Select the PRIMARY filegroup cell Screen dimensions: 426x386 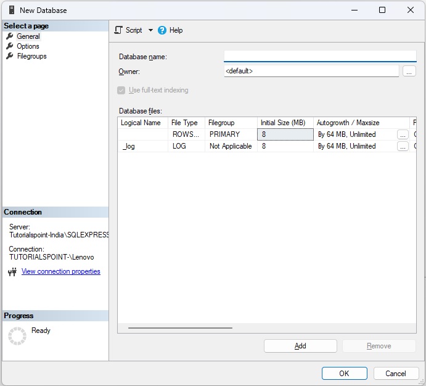tap(231, 134)
